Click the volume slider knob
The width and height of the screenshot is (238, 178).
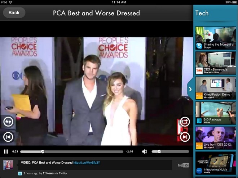(159, 151)
